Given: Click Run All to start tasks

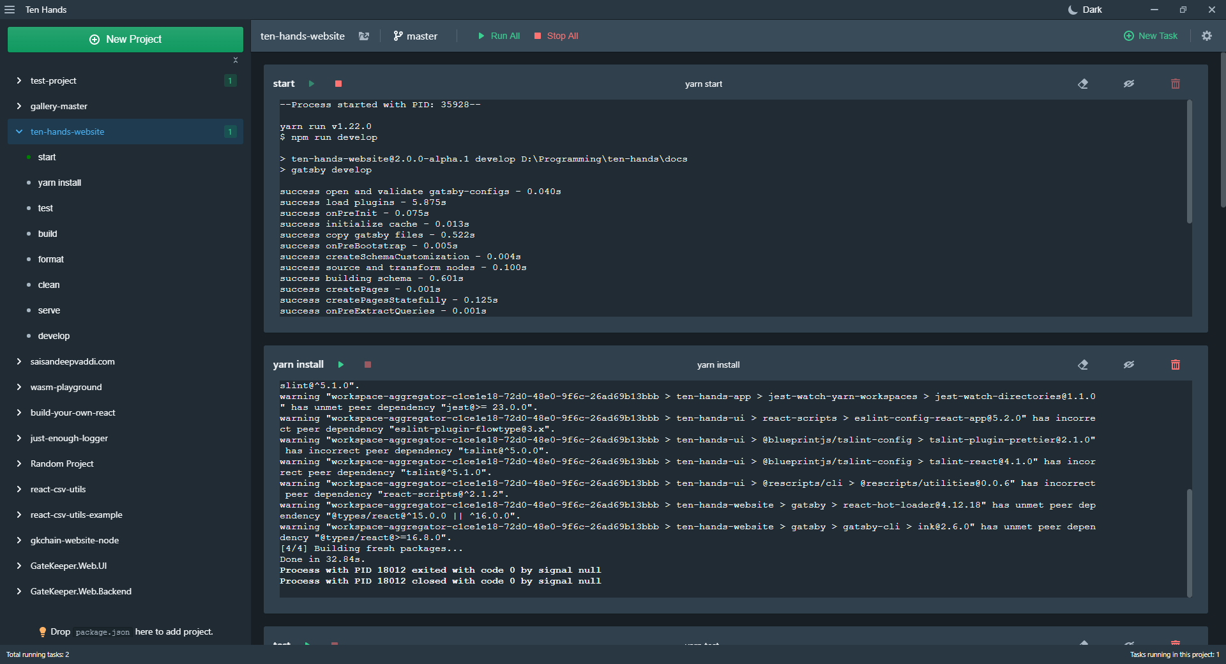Looking at the screenshot, I should pos(499,36).
